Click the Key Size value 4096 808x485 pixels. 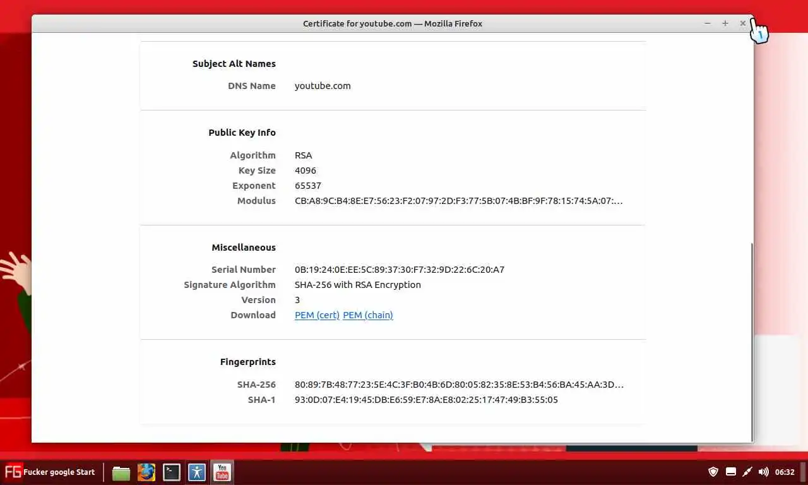(306, 171)
